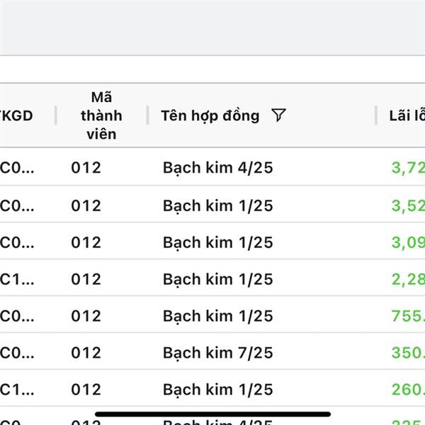Click the green 3,09 profit value
Viewport: 425px width, 425px height.
coord(408,242)
